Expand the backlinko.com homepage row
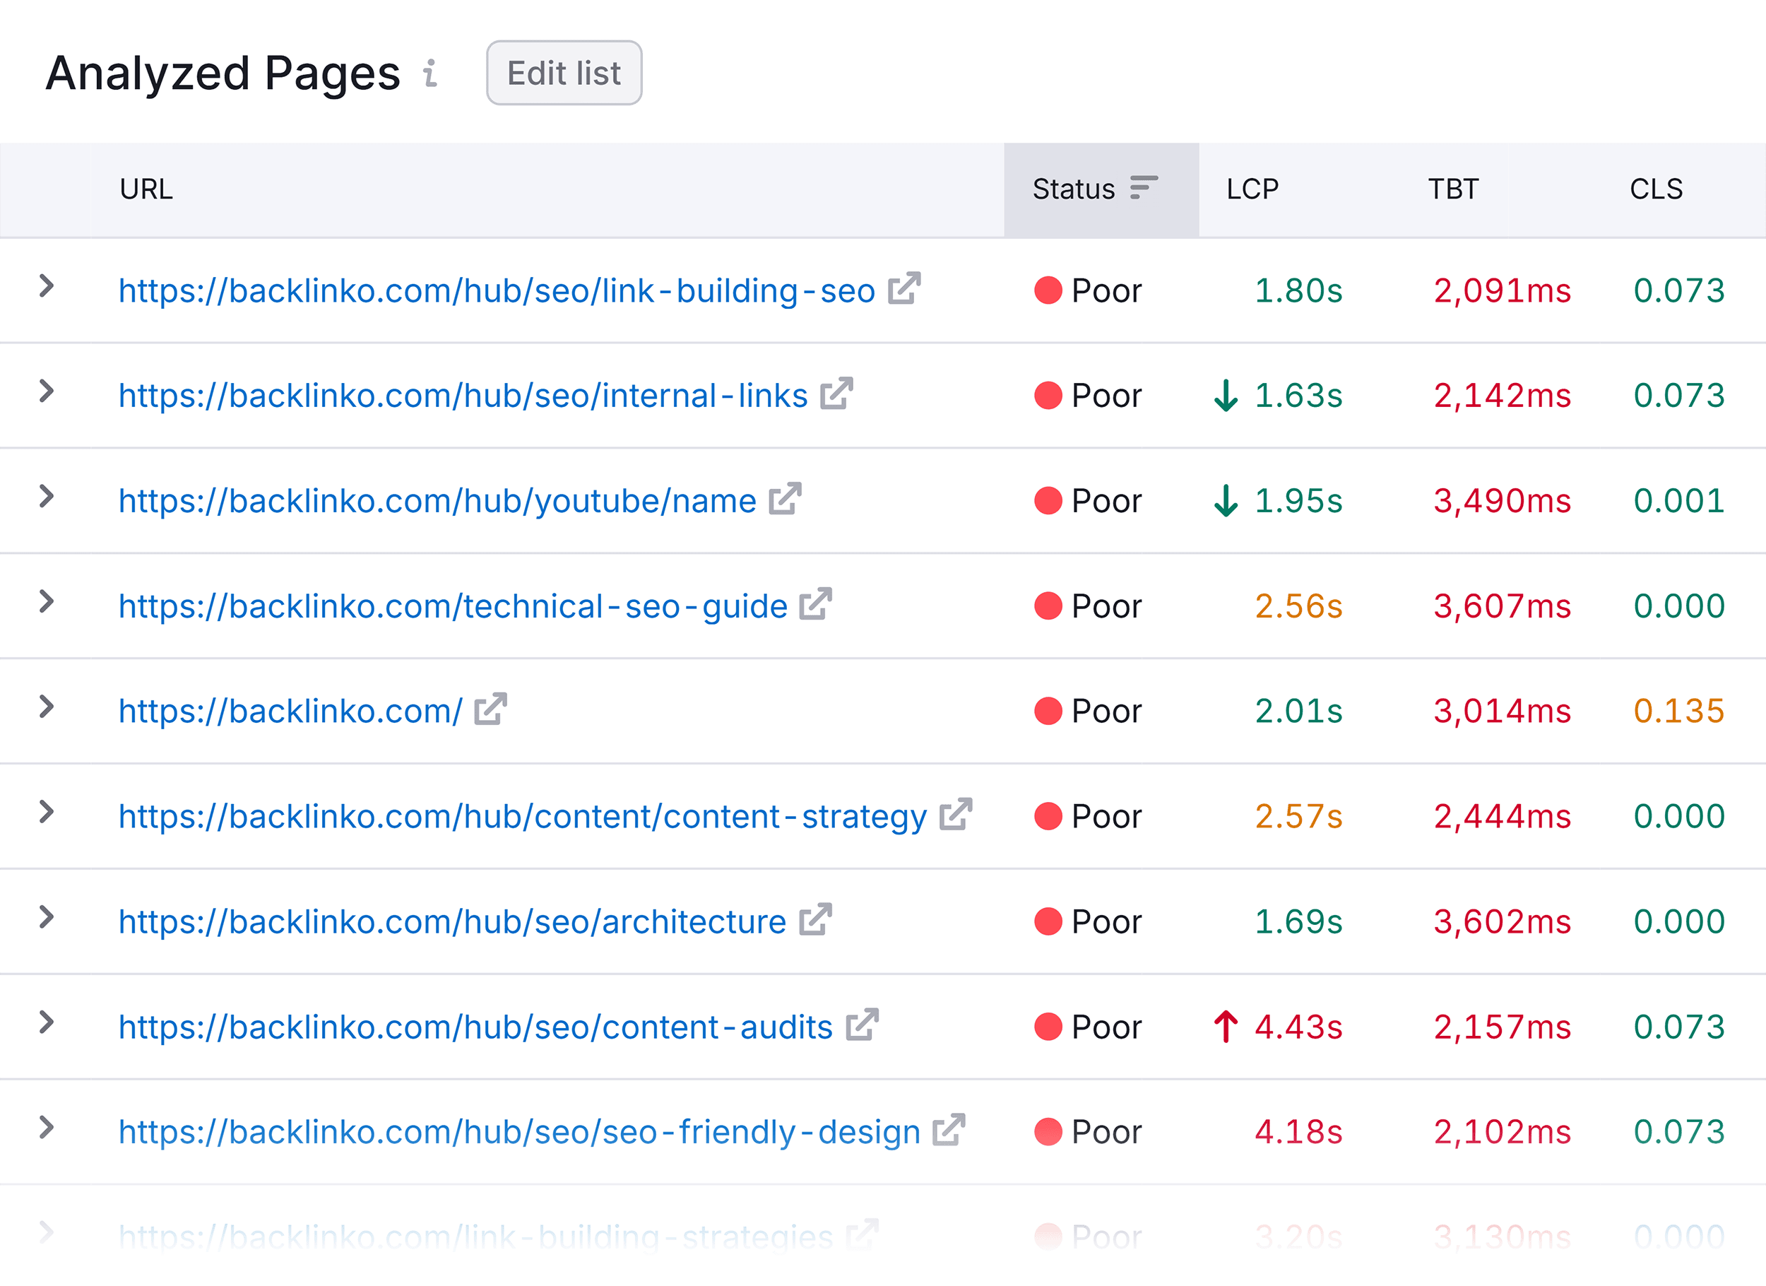Image resolution: width=1766 pixels, height=1286 pixels. click(x=47, y=707)
